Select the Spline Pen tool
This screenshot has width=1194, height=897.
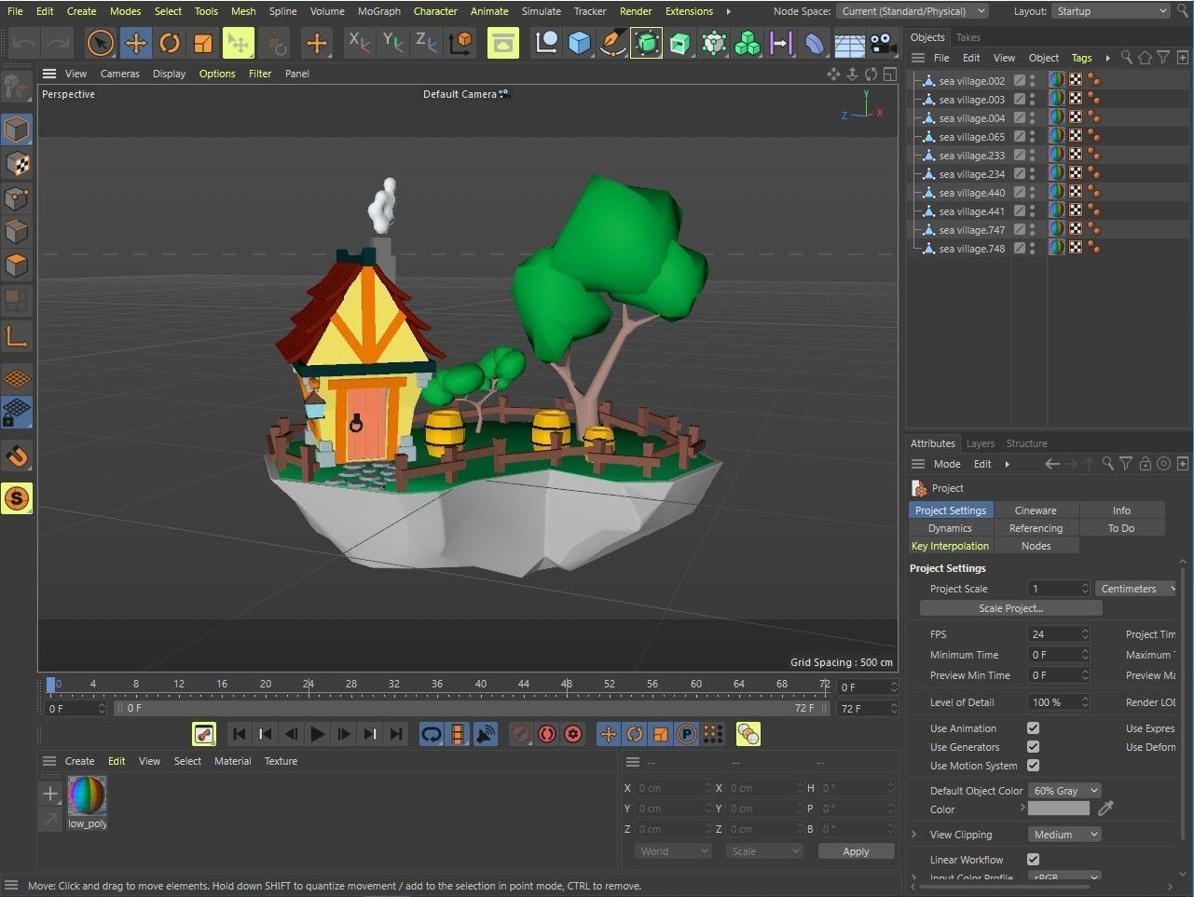click(x=612, y=43)
